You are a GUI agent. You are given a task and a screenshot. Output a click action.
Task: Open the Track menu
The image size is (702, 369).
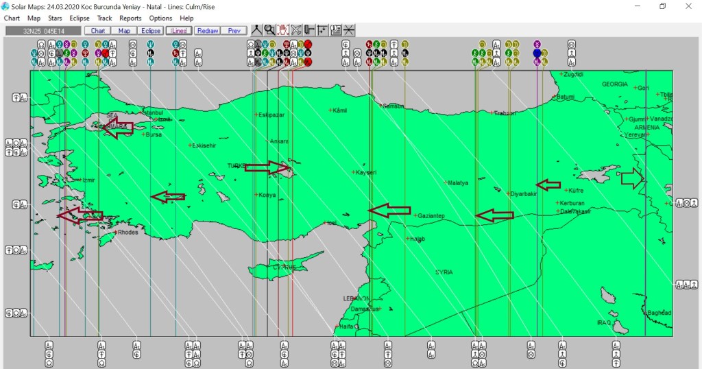[104, 19]
